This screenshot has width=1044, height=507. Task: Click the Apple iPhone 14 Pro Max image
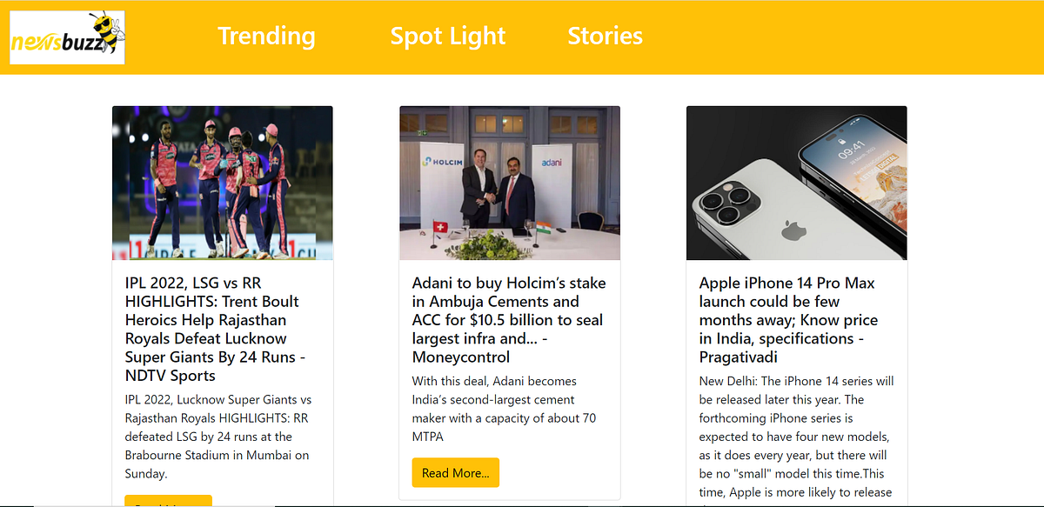click(x=796, y=182)
